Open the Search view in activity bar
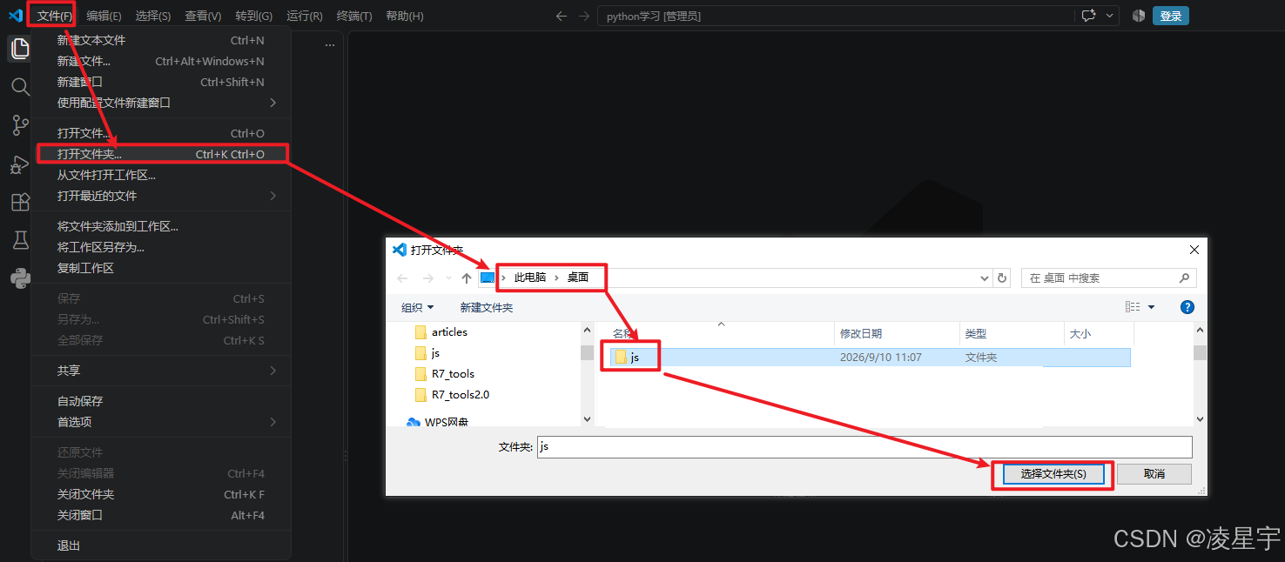1285x562 pixels. [20, 86]
